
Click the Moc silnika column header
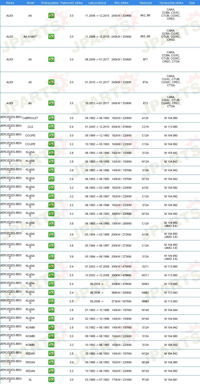point(121,3)
